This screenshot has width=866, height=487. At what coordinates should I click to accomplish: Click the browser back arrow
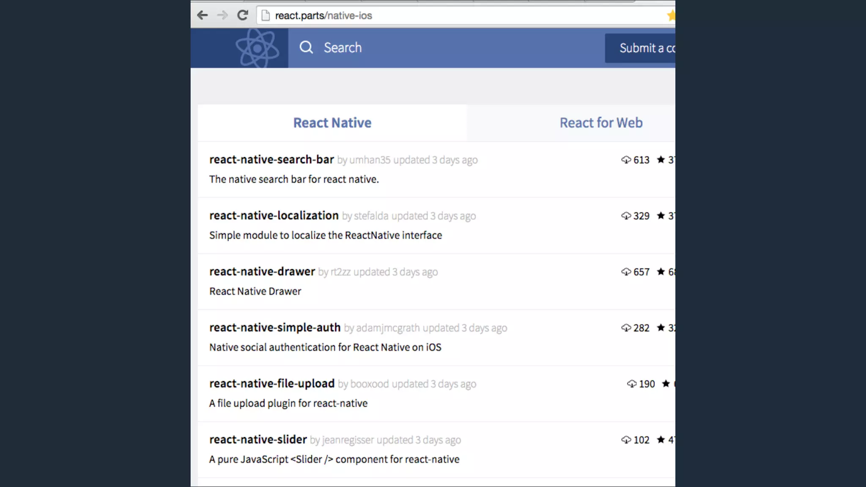click(203, 16)
